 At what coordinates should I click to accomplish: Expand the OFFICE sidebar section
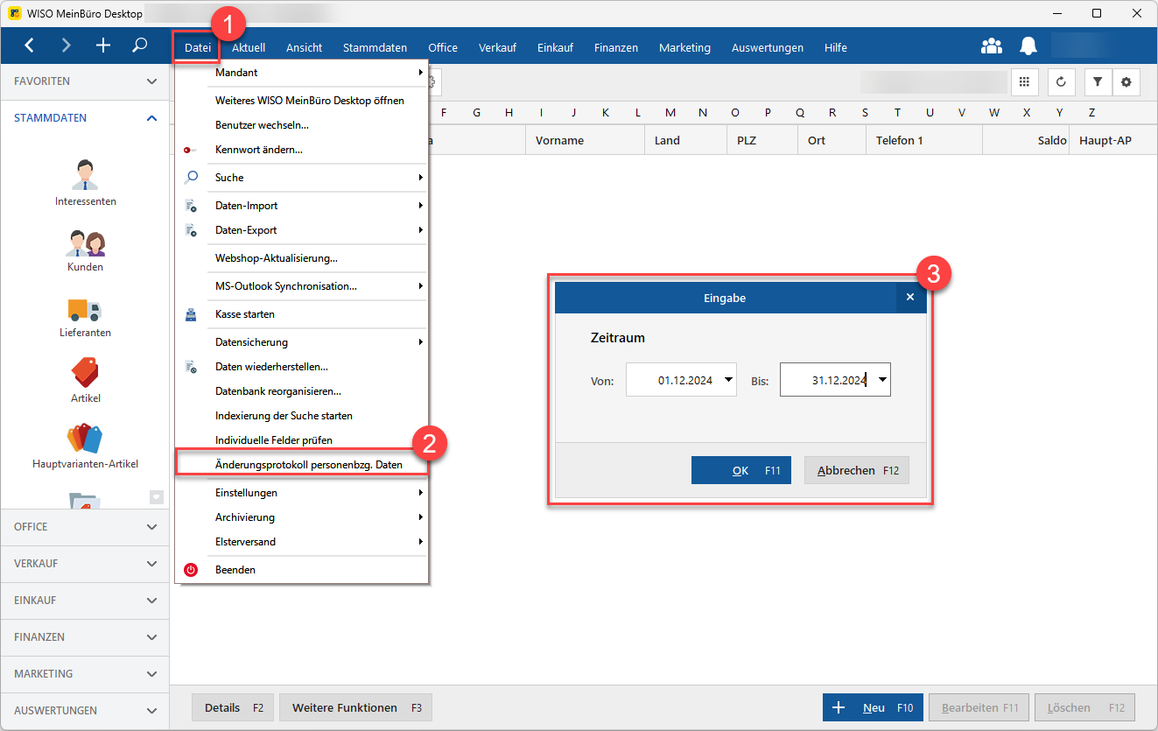click(x=85, y=527)
